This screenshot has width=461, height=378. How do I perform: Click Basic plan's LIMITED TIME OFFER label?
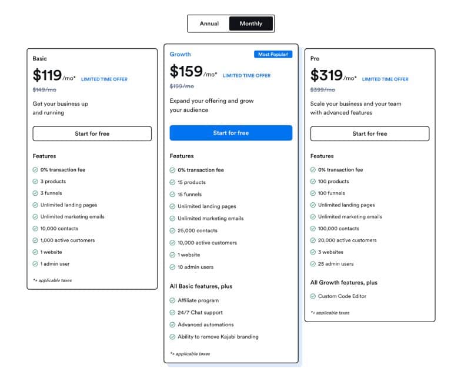pyautogui.click(x=104, y=79)
